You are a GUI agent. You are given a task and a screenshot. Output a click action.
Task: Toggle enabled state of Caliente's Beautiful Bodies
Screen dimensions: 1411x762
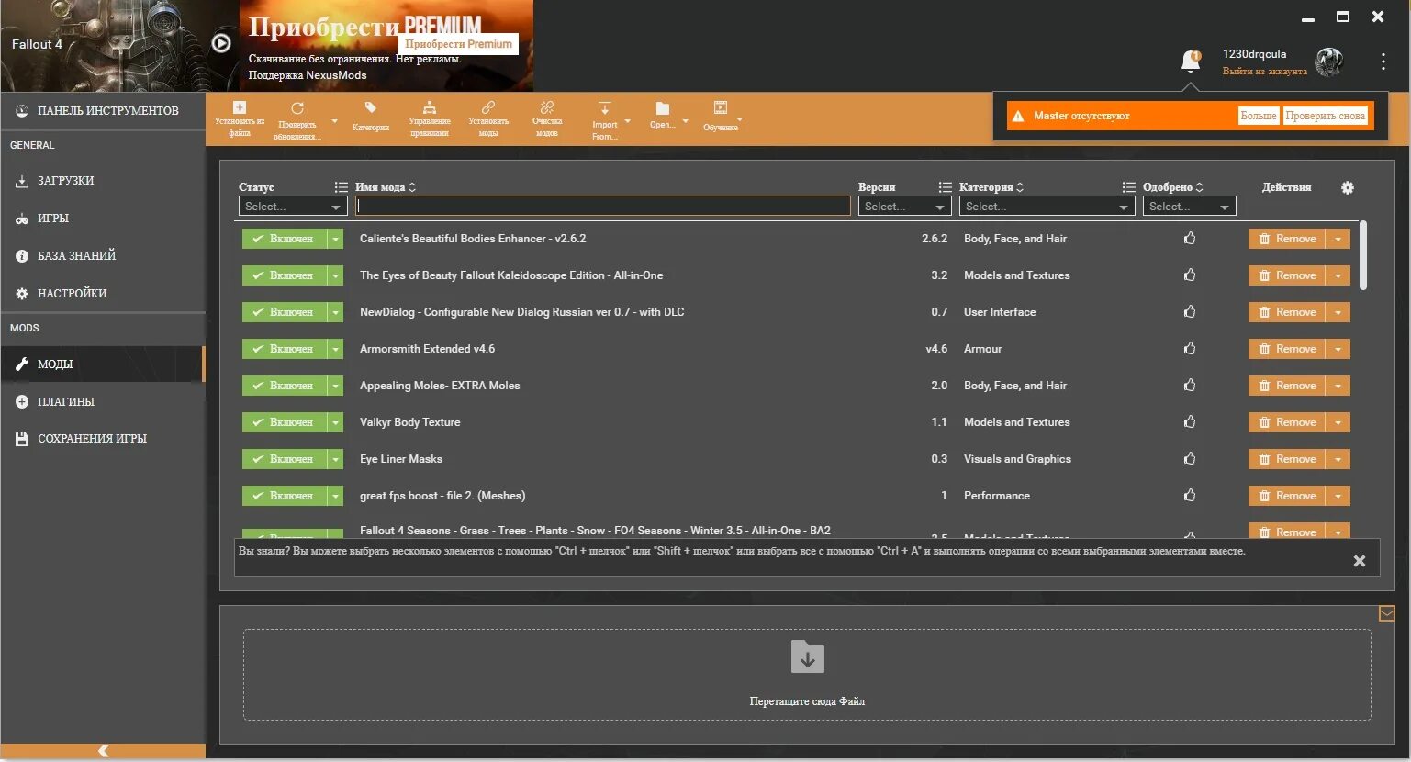click(x=285, y=239)
